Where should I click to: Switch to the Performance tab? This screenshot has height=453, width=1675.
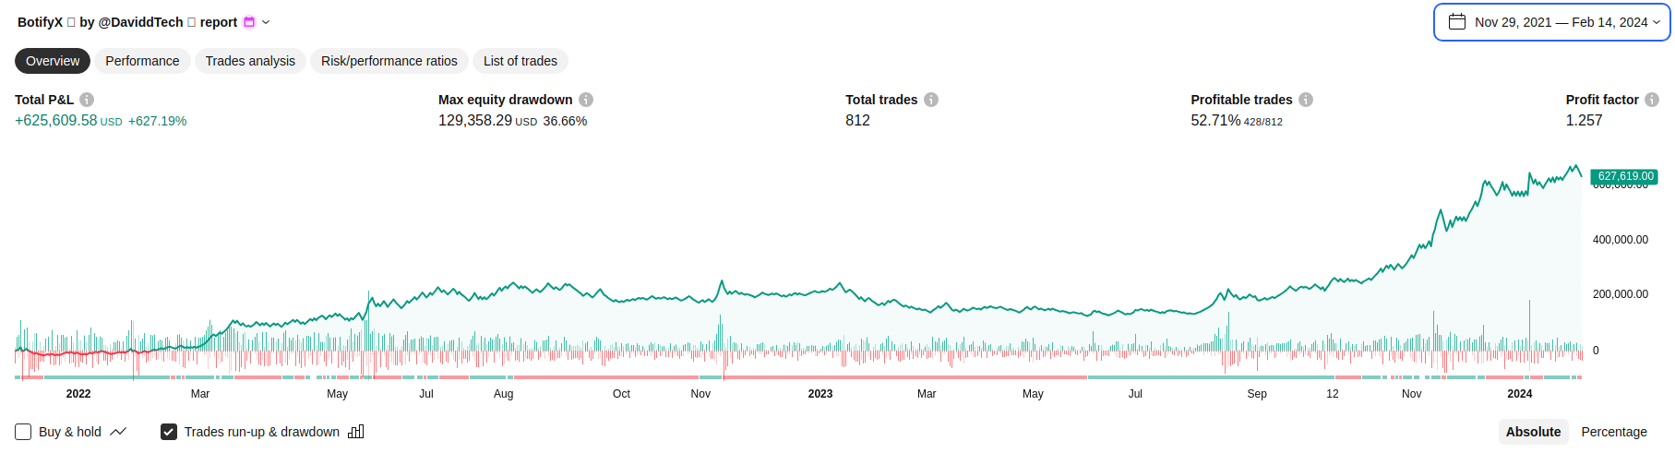tap(142, 61)
